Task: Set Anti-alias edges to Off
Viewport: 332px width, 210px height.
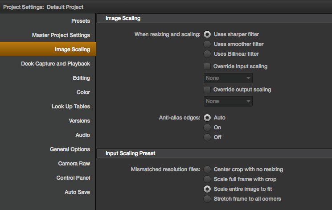Action: [x=207, y=137]
